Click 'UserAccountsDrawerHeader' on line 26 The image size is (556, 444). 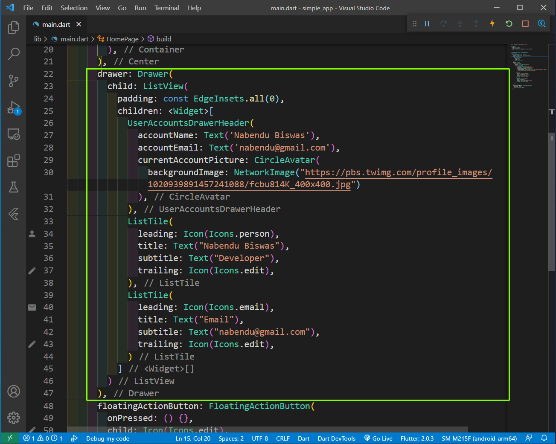[x=188, y=123]
